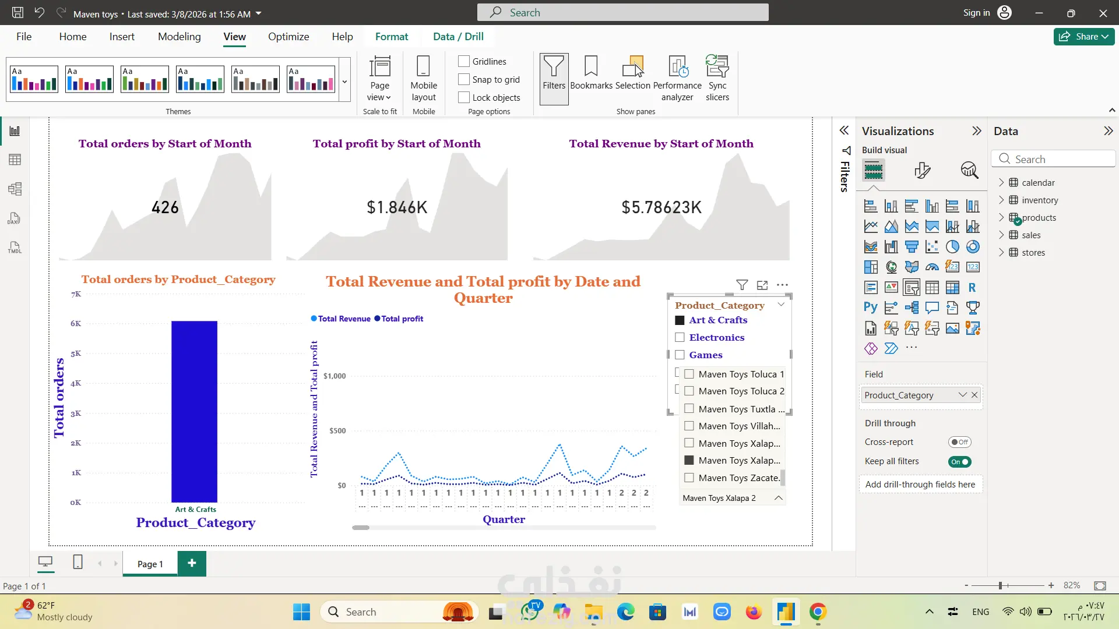Expand the sales table in Data pane
The width and height of the screenshot is (1119, 629).
[x=1001, y=235]
